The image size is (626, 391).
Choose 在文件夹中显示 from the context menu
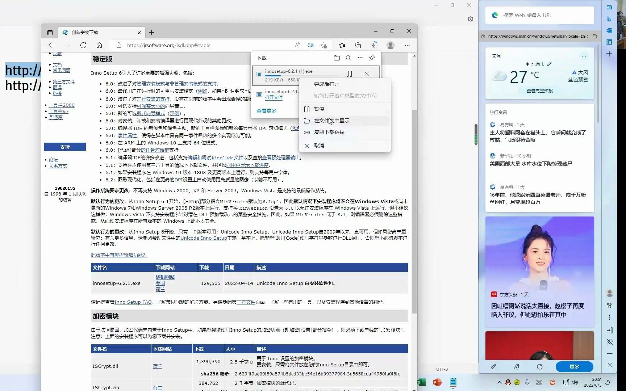345,121
